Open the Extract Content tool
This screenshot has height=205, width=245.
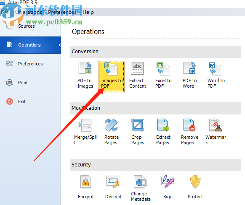pyautogui.click(x=138, y=75)
